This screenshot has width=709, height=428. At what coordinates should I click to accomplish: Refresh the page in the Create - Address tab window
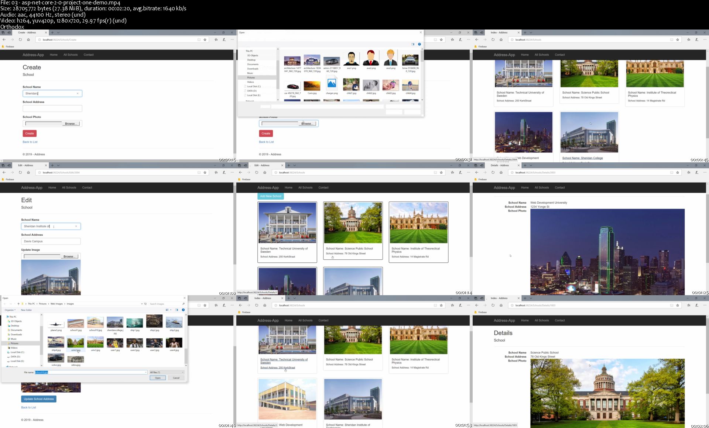20,39
